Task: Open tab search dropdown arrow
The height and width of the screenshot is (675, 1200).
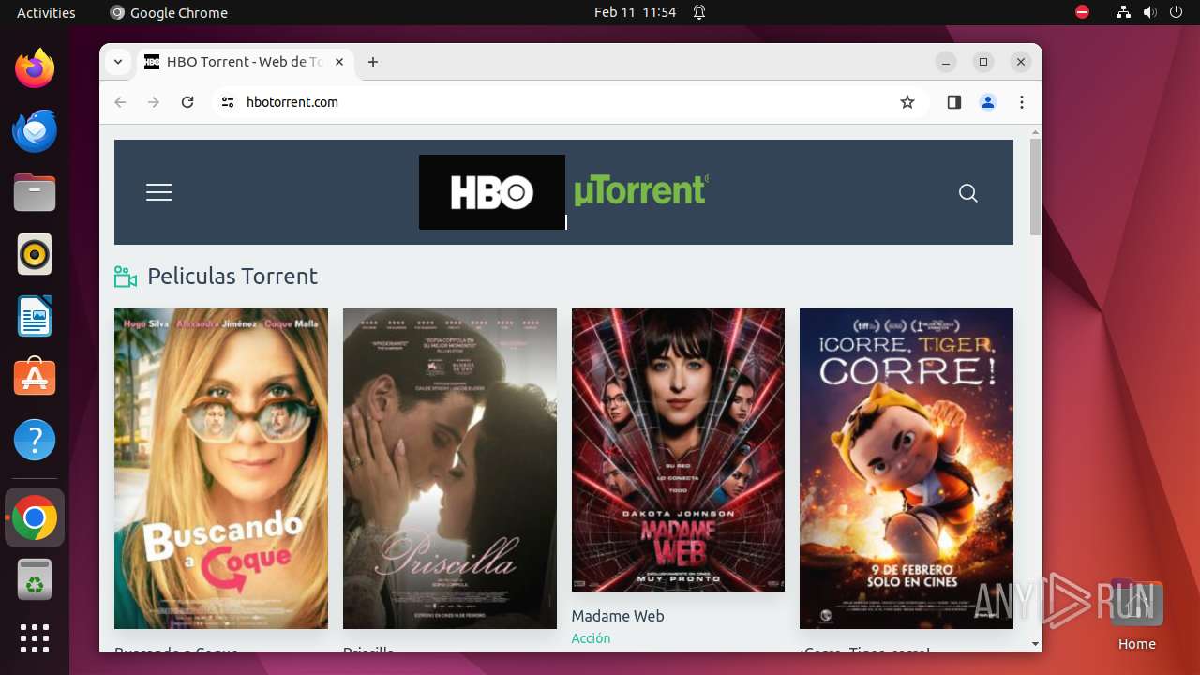Action: click(x=118, y=62)
